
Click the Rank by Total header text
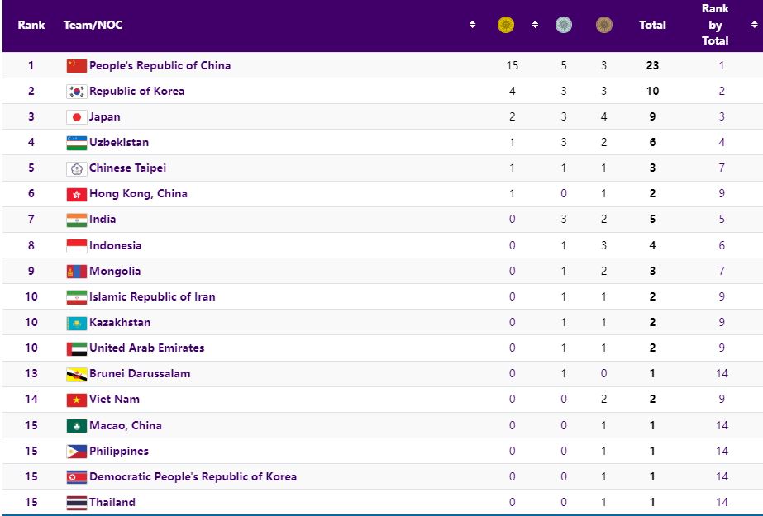715,25
